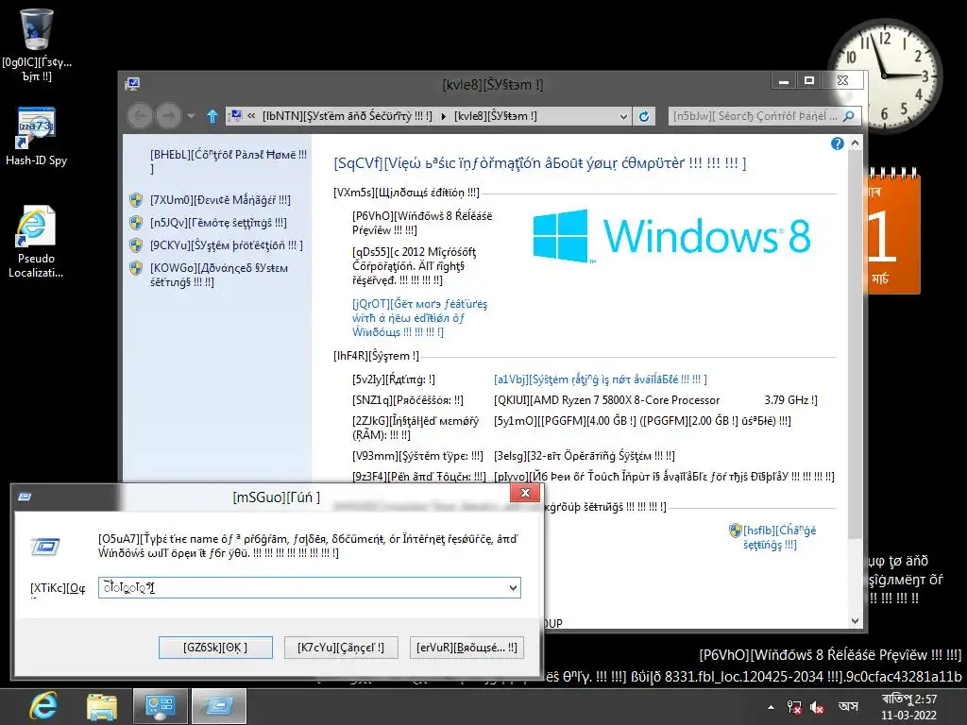Image resolution: width=967 pixels, height=725 pixels.
Task: Open the Control Panel Home link
Action: (x=229, y=161)
